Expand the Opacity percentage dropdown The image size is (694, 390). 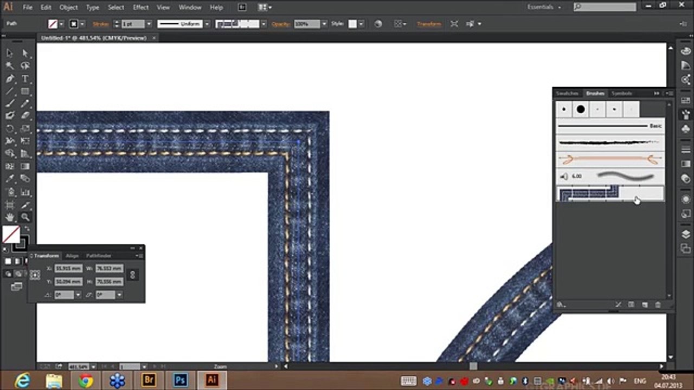pos(324,24)
